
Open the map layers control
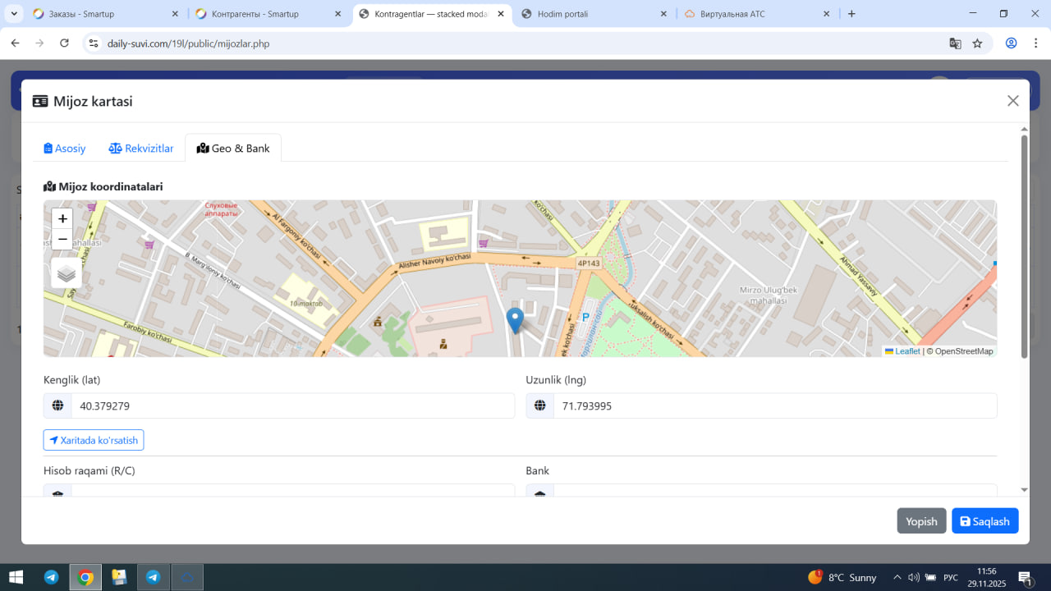(67, 273)
